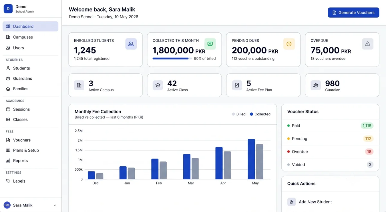This screenshot has height=212, width=386.
Task: Click the Sessions calendar icon
Action: click(8, 109)
